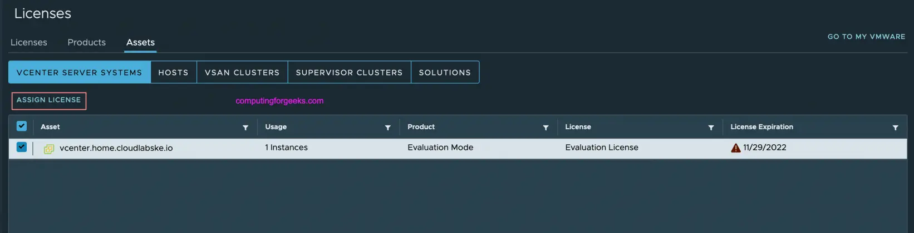Click the Evaluation License cell
This screenshot has width=914, height=233.
tap(602, 148)
